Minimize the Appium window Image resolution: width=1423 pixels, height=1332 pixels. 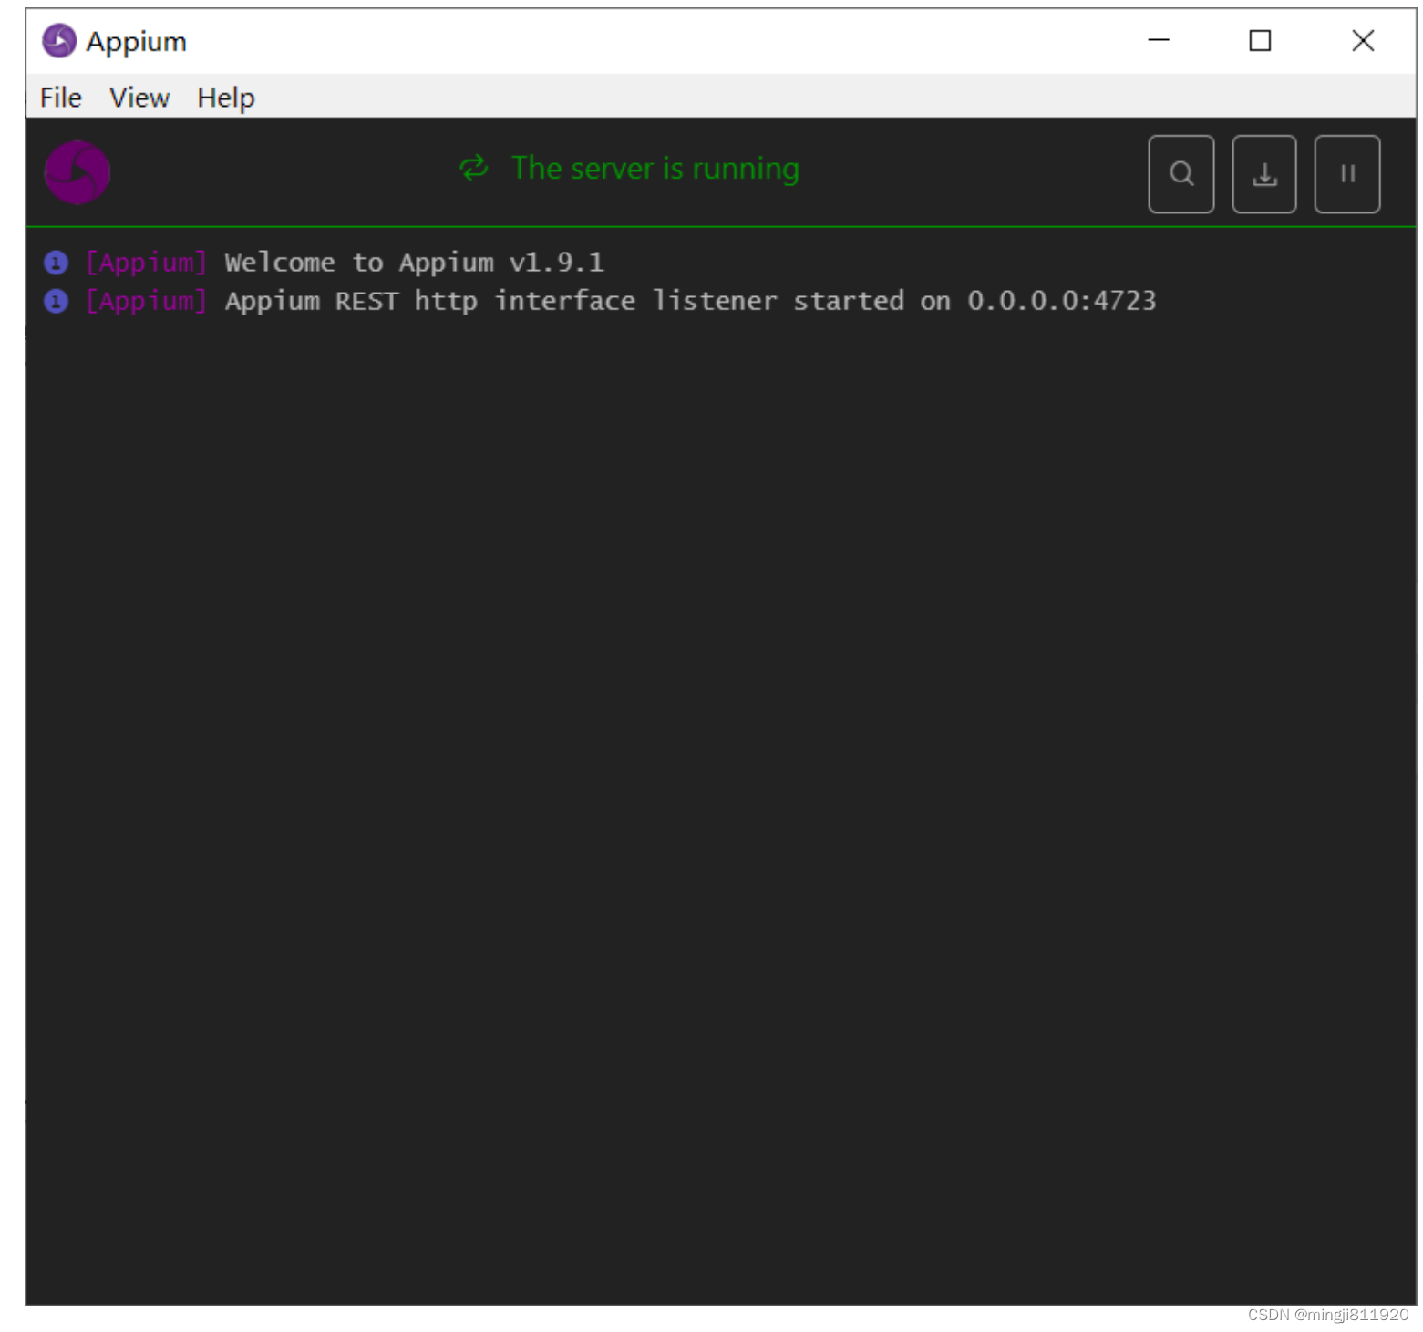point(1159,41)
